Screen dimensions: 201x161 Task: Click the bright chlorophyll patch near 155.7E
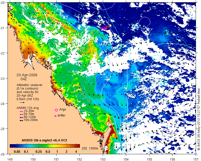(167, 32)
